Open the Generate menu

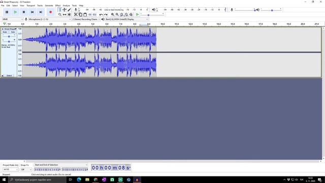(x=49, y=6)
